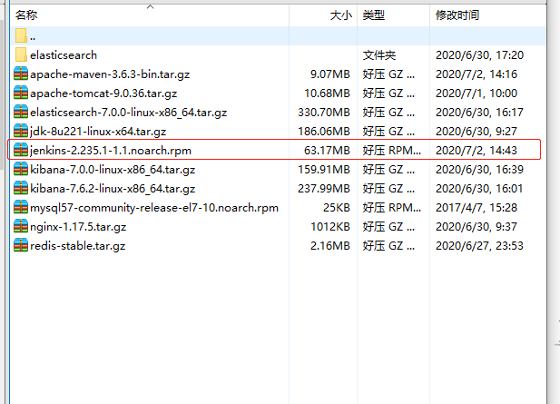The image size is (560, 404).
Task: Click the date 2020/6/30, 16:39
Action: coord(479,169)
